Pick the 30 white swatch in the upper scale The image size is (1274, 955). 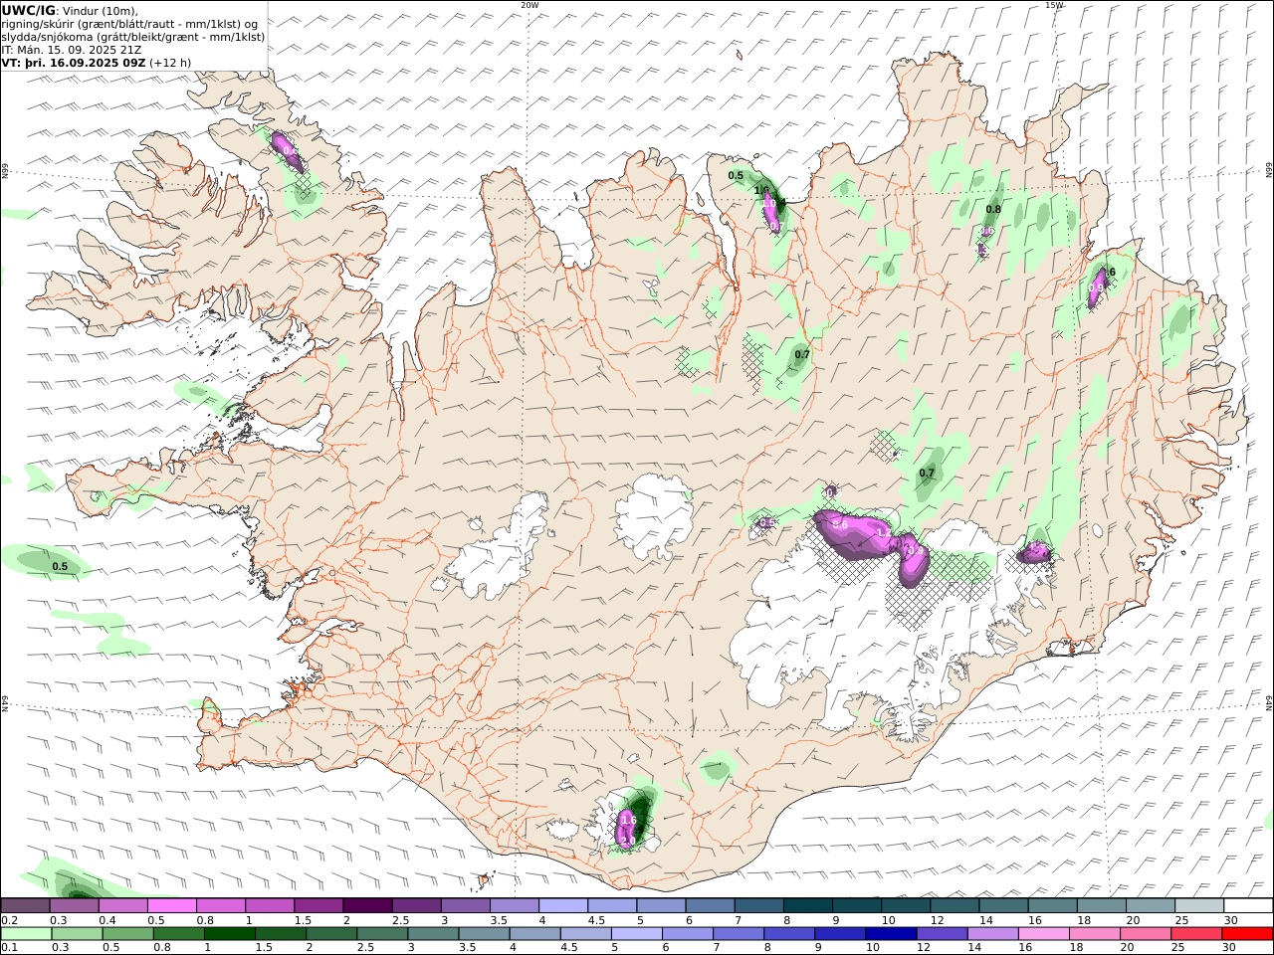coord(1247,906)
